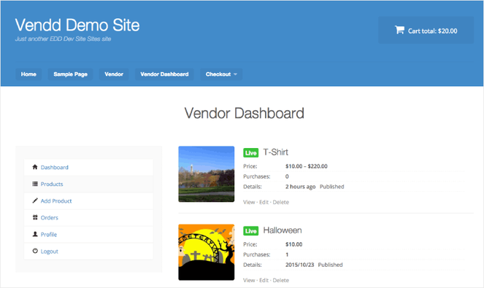Screen dimensions: 484x288
Task: Click the Vendd Demo Site title
Action: (x=77, y=25)
